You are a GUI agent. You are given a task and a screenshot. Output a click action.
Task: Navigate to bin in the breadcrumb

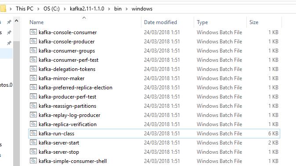(x=118, y=9)
